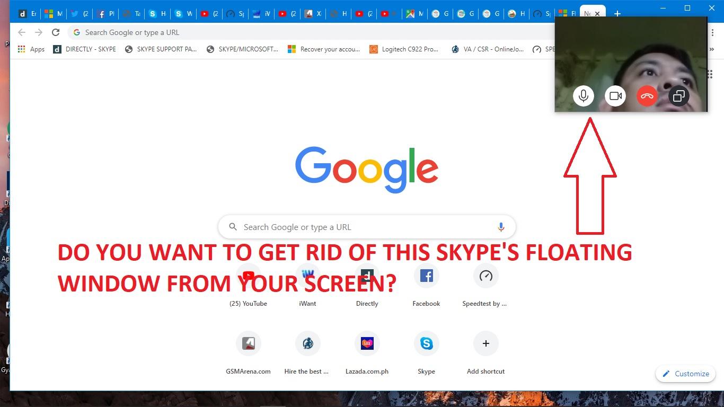Click the magnifier icon in search box
This screenshot has height=407, width=724.
[233, 227]
